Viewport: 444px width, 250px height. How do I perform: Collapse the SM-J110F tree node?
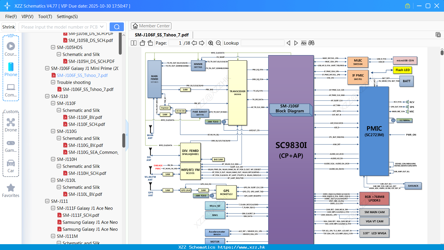(53, 103)
